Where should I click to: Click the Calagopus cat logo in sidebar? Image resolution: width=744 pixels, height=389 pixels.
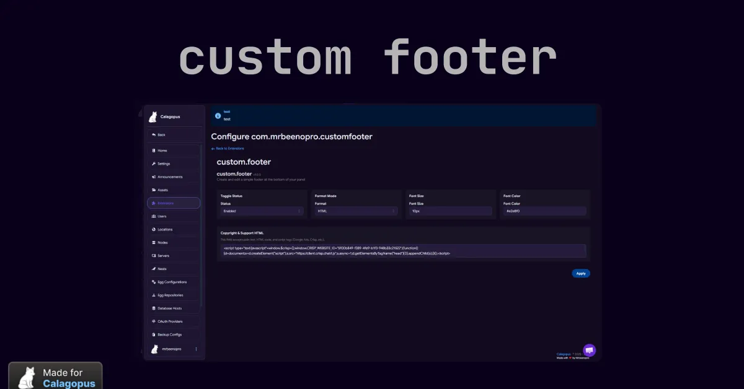click(x=153, y=117)
